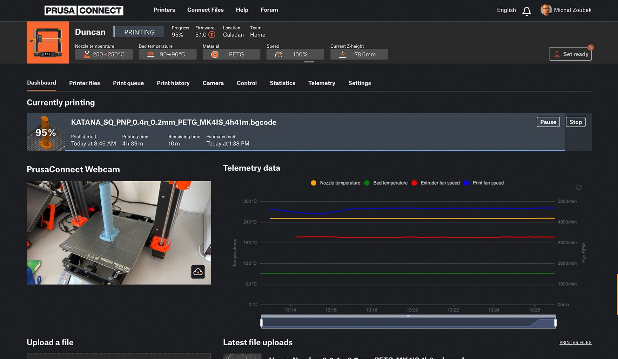Click the Today at 8:46 AM start time
618x359 pixels.
(93, 143)
